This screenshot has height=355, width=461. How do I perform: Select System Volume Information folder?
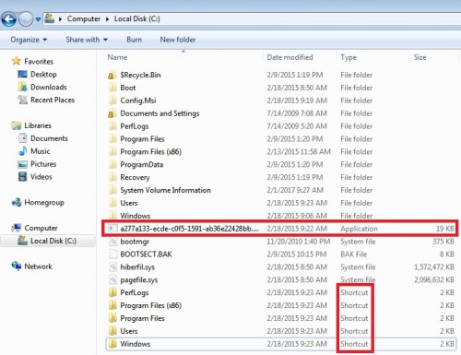click(165, 190)
